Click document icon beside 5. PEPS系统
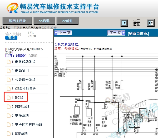This screenshot has height=138, width=158. 9,107
